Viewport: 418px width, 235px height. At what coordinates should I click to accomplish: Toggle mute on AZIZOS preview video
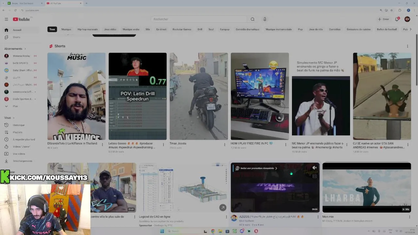[x=314, y=168]
